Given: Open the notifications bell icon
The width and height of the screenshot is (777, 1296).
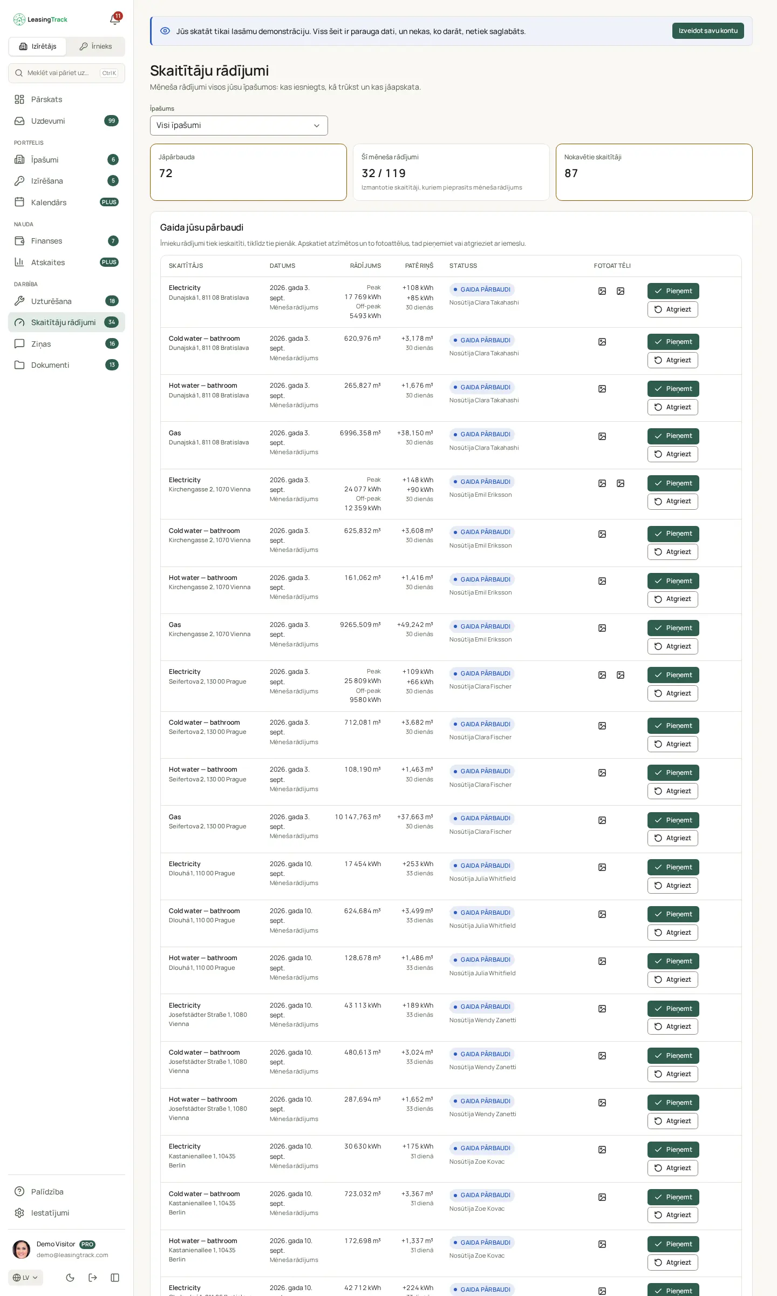Looking at the screenshot, I should 115,19.
